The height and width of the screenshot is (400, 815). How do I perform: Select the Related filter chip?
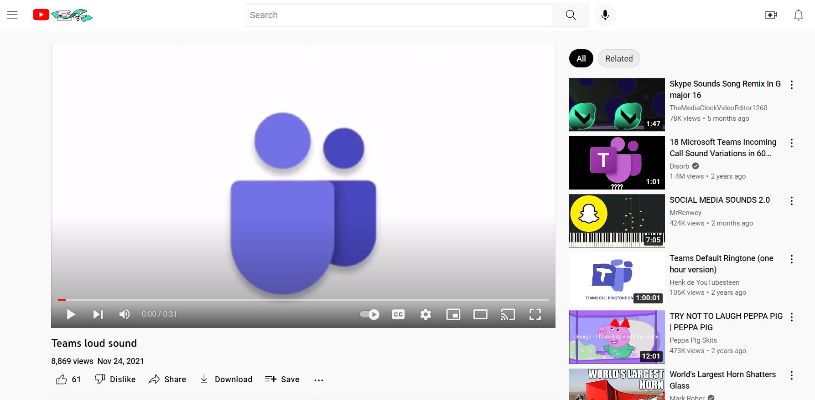pyautogui.click(x=618, y=58)
